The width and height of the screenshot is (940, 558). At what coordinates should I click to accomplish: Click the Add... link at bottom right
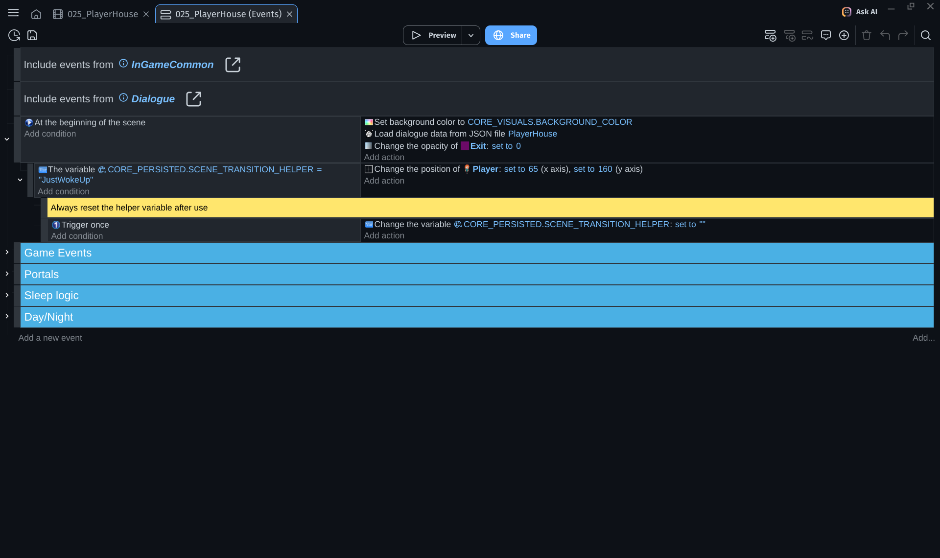[x=923, y=338]
